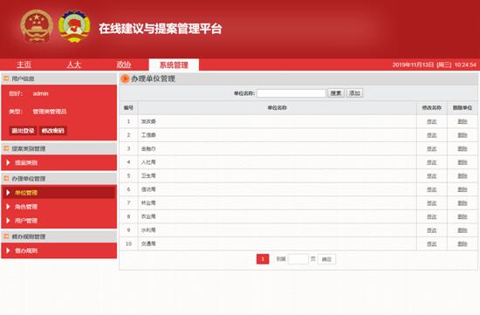The image size is (480, 315).
Task: Click the 编号 column header
Action: (128, 107)
